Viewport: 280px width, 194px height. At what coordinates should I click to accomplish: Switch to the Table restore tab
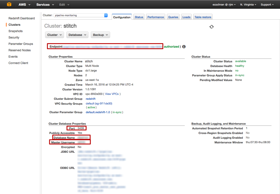(x=203, y=17)
